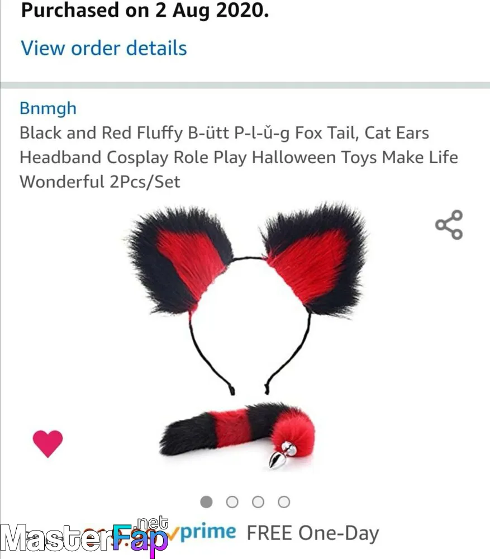Image resolution: width=490 pixels, height=559 pixels.
Task: Tap the FREE One-Day delivery text
Action: [313, 533]
